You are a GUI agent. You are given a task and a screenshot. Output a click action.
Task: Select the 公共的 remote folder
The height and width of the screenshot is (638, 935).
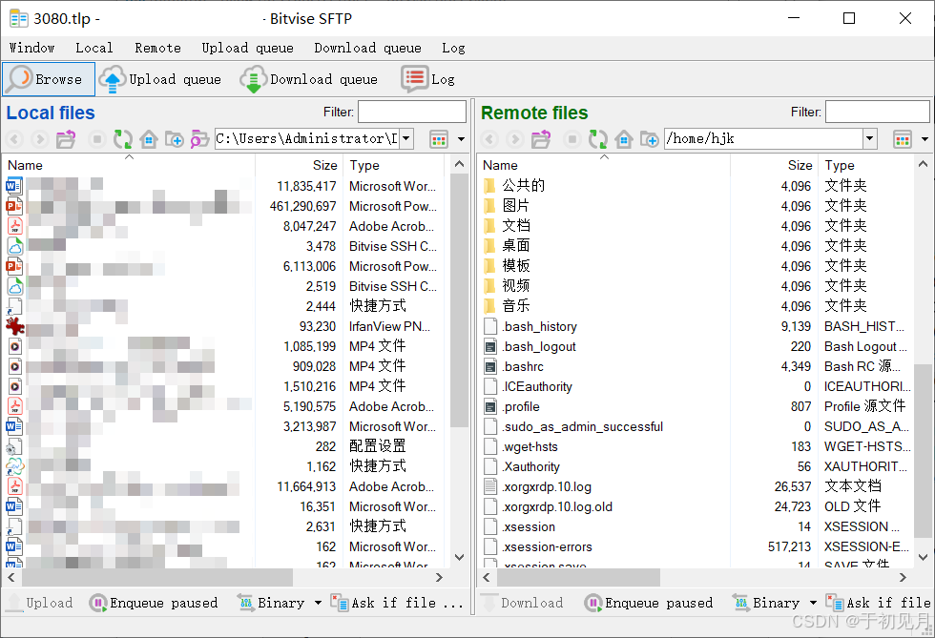[523, 185]
